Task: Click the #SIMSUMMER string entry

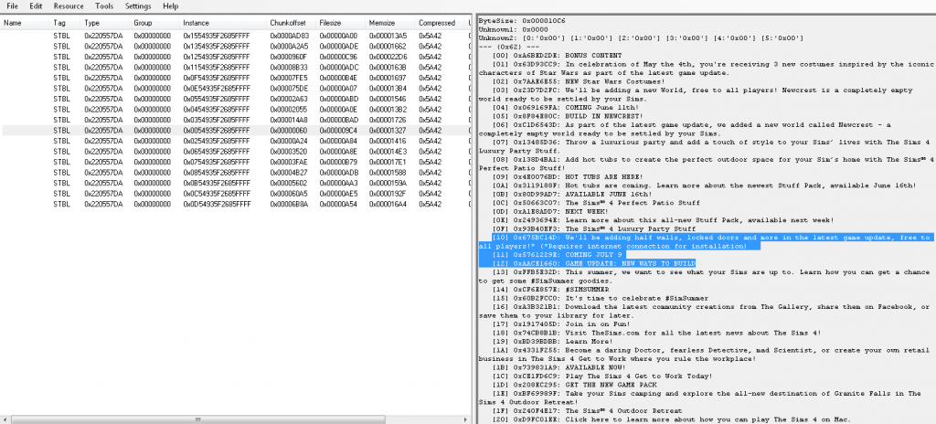Action: [549, 290]
